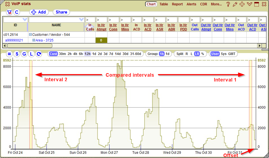Select 1d time range

[x=94, y=54]
